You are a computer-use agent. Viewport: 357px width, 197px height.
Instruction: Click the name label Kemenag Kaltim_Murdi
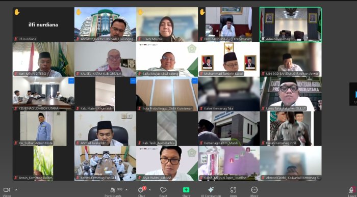click(x=221, y=143)
